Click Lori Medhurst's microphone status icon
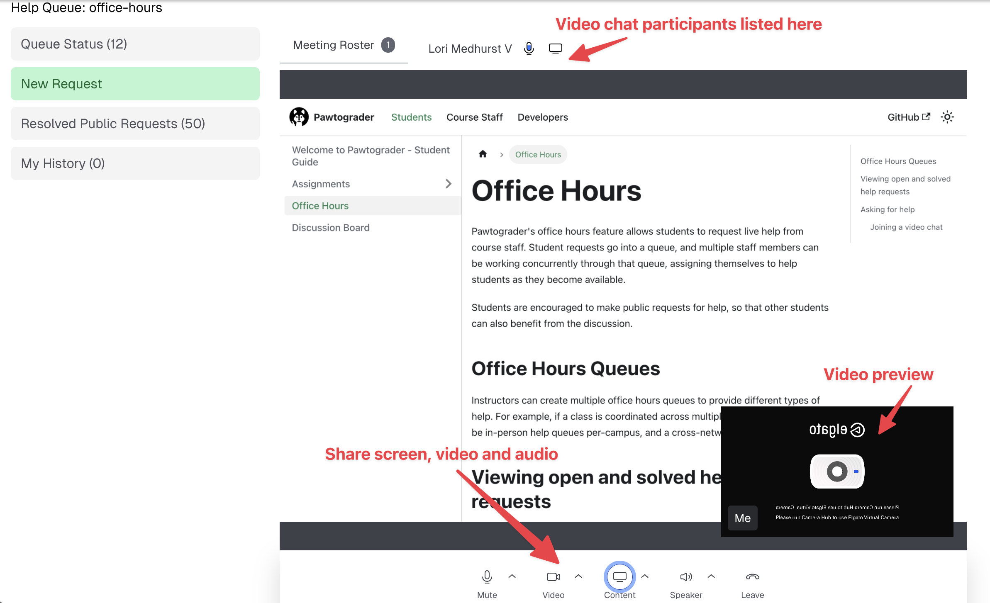Image resolution: width=990 pixels, height=603 pixels. coord(529,49)
